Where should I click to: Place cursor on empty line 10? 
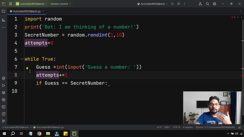tap(103, 91)
